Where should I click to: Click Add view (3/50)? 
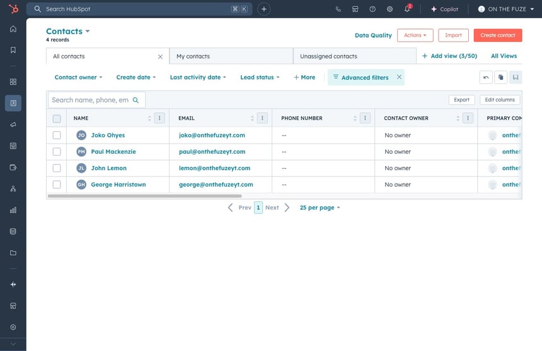coord(449,56)
